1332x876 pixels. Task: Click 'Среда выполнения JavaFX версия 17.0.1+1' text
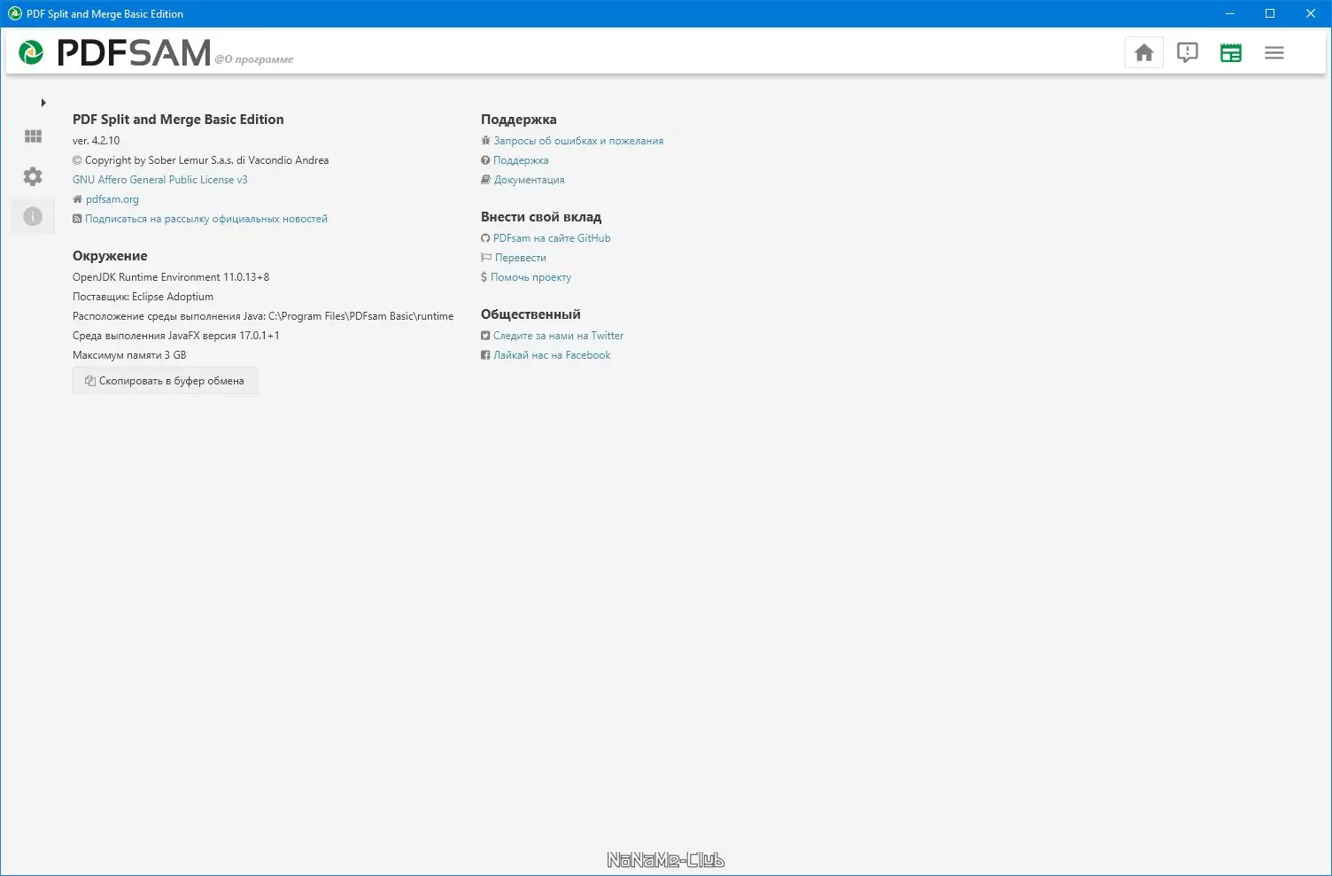pyautogui.click(x=176, y=336)
